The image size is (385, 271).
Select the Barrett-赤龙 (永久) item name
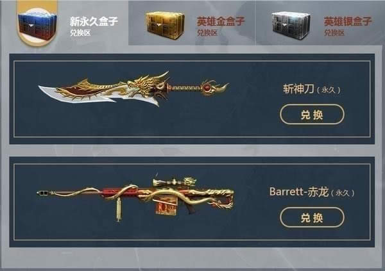click(312, 192)
